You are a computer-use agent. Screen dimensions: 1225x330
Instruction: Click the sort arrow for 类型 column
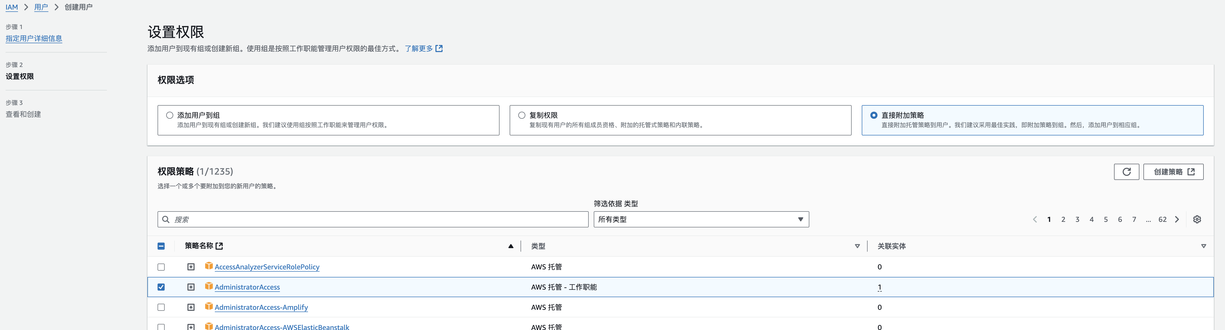pos(857,246)
